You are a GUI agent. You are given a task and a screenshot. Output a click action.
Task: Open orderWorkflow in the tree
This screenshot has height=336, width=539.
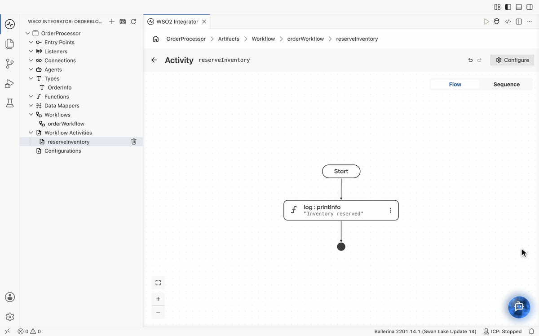point(66,124)
